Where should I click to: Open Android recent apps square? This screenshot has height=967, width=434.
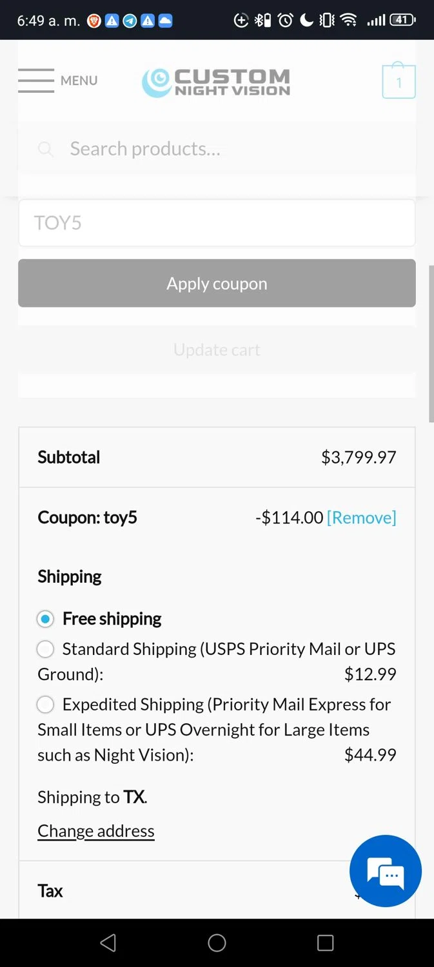tap(325, 943)
